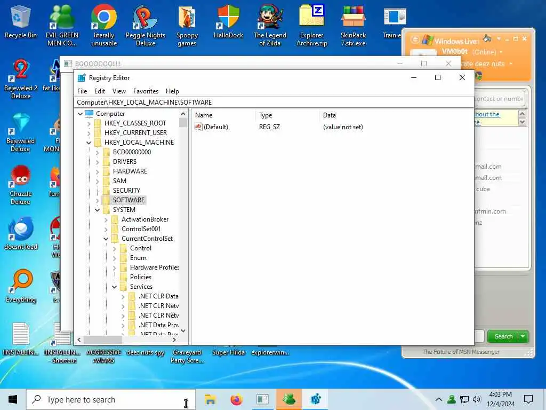This screenshot has height=410, width=546.
Task: Click the taskbar search box
Action: 111,399
